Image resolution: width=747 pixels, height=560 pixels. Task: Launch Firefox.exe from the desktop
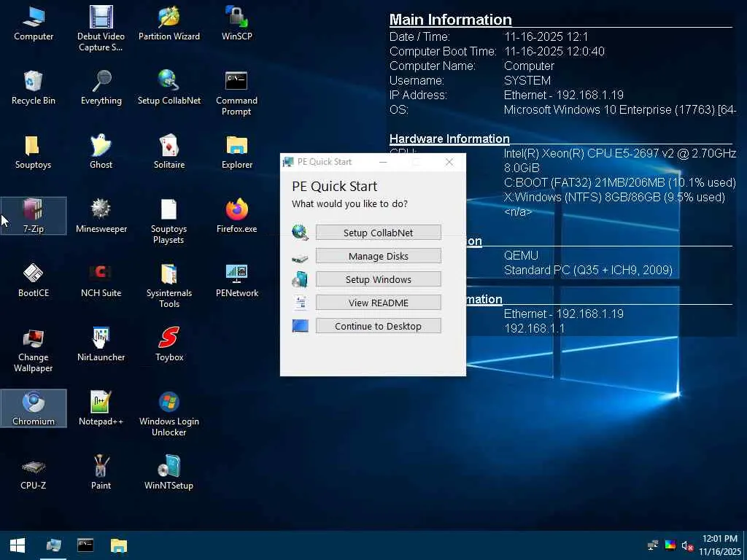[237, 216]
